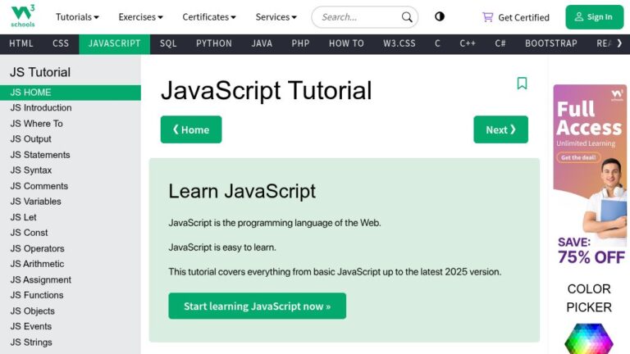This screenshot has height=354, width=630.
Task: Bookmark this JavaScript Tutorial page
Action: click(x=522, y=83)
